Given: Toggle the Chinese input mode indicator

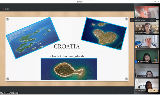Looking at the screenshot, I should pos(151,90).
